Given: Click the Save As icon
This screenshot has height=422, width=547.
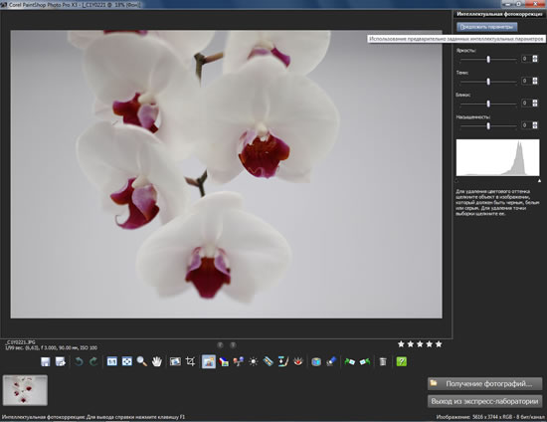Looking at the screenshot, I should click(x=61, y=361).
